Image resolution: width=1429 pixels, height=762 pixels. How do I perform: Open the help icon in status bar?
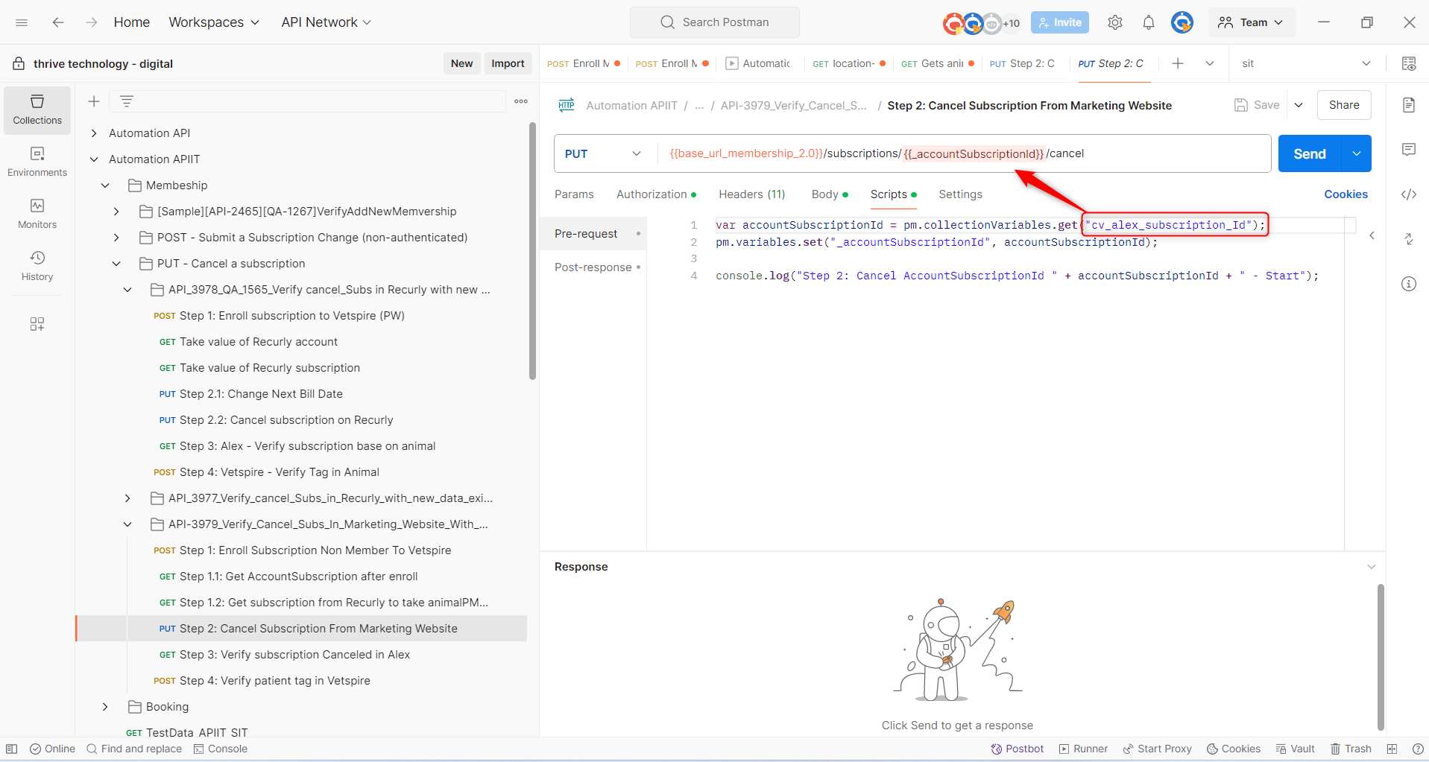click(1418, 749)
